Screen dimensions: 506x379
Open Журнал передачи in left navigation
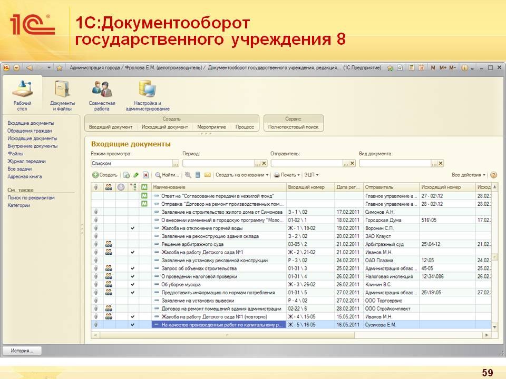26,162
